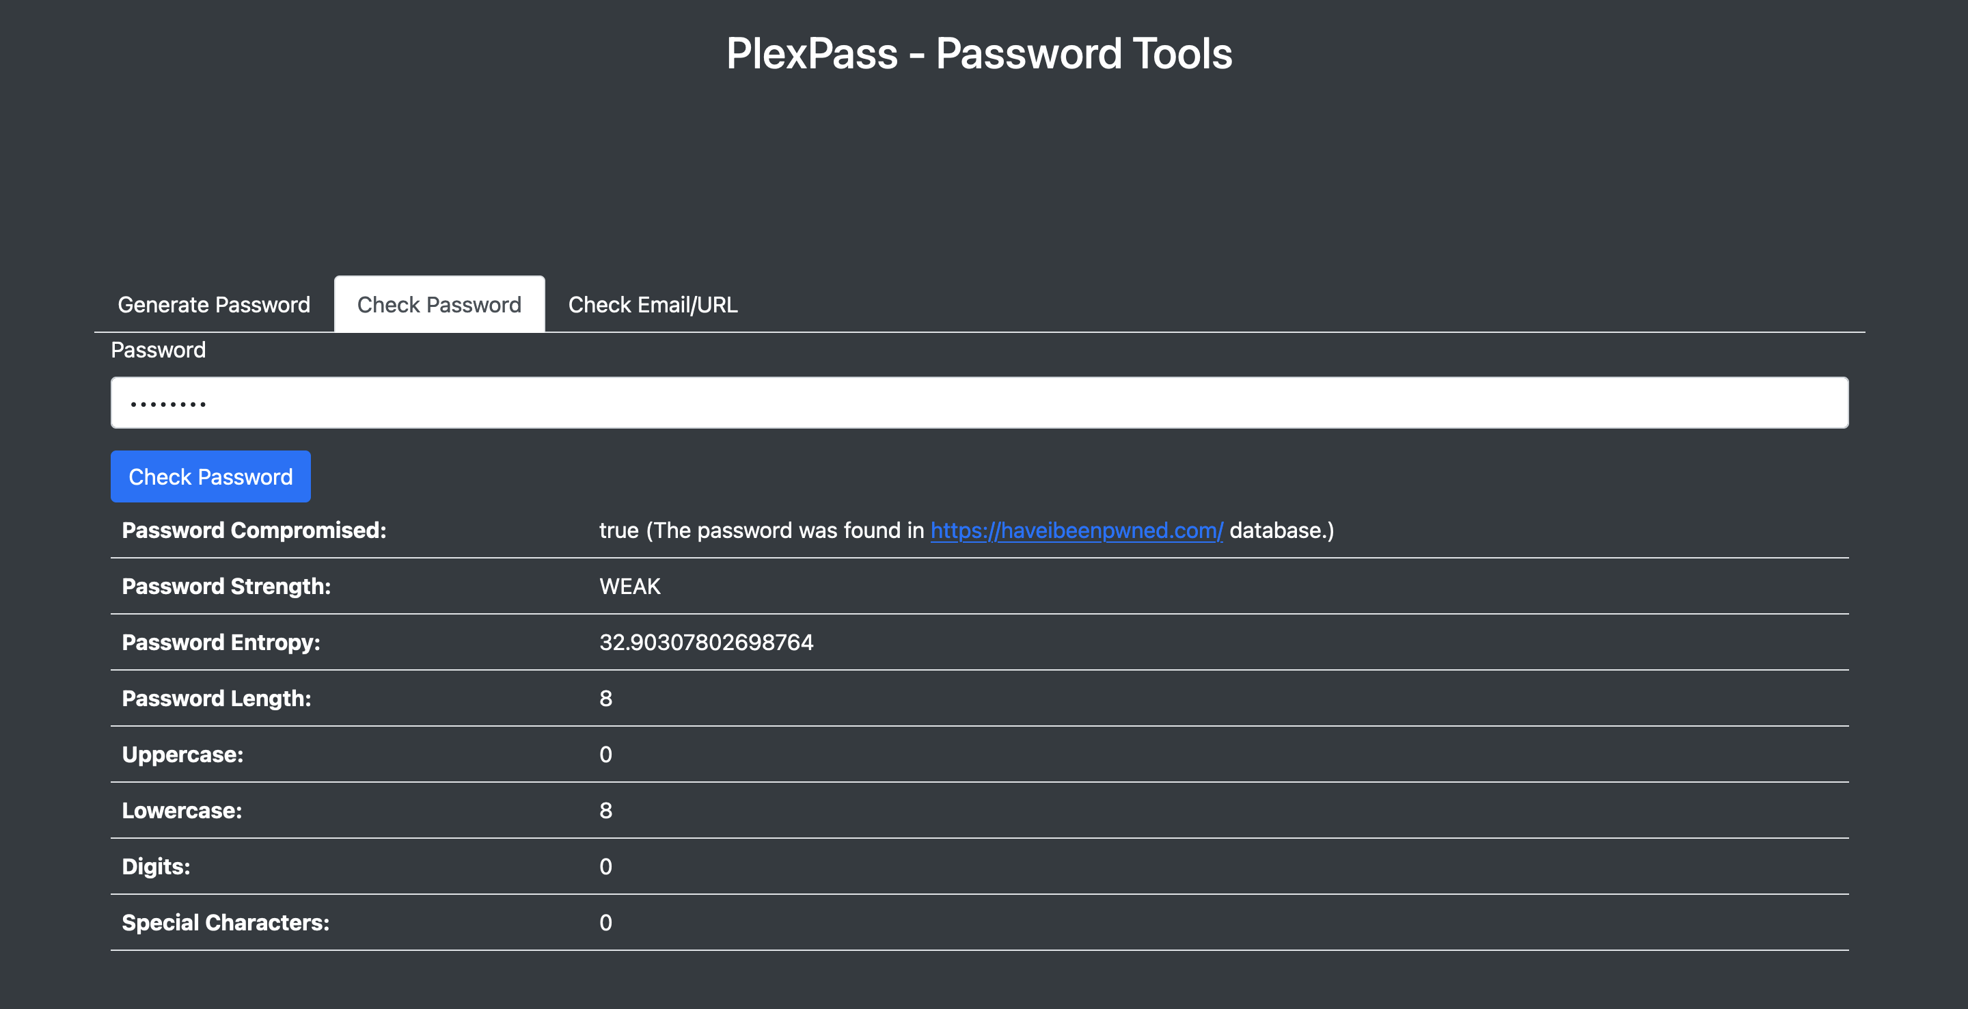Image resolution: width=1968 pixels, height=1009 pixels.
Task: Click the Password Strength label
Action: 226,587
